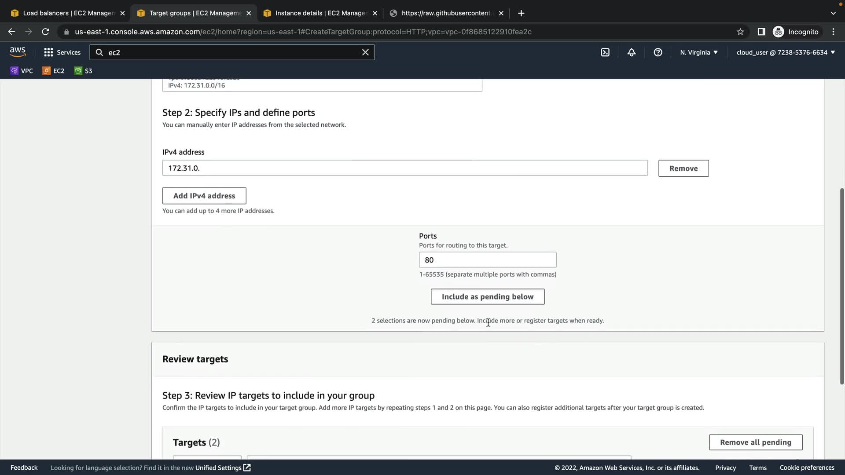Open the S3 shortcut in favorites bar
The image size is (845, 475).
point(83,71)
